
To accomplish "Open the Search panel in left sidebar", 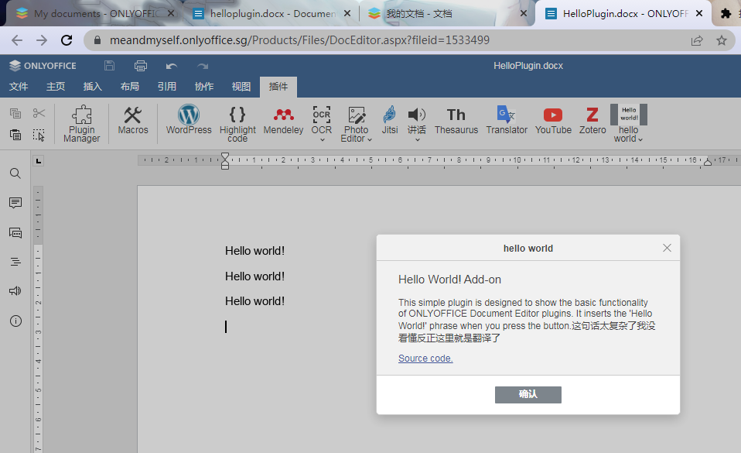I will click(15, 173).
